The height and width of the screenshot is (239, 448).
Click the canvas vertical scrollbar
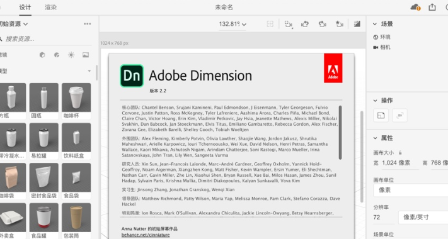click(x=362, y=157)
